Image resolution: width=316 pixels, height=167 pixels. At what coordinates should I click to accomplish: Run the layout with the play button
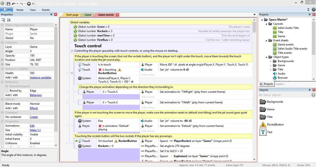coord(29,3)
